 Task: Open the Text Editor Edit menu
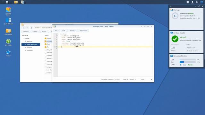coord(64,31)
